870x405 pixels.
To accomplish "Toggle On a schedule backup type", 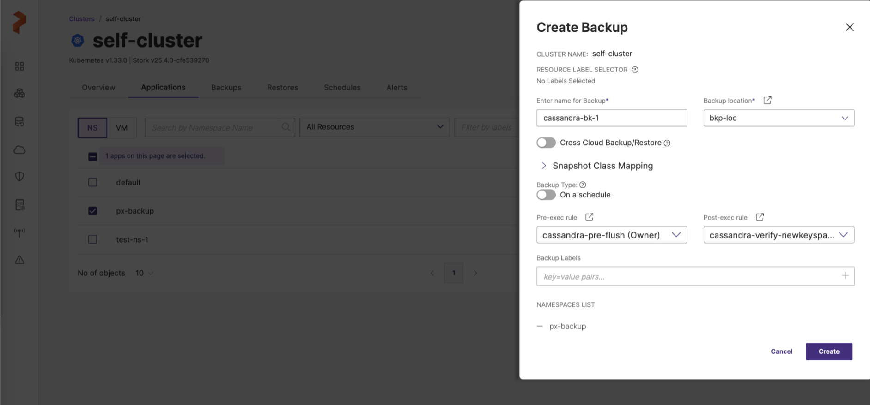I will click(x=546, y=195).
